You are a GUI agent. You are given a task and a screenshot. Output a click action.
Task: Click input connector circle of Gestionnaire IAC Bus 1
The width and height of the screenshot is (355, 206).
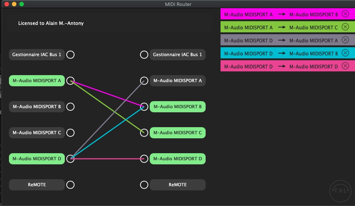pos(70,55)
